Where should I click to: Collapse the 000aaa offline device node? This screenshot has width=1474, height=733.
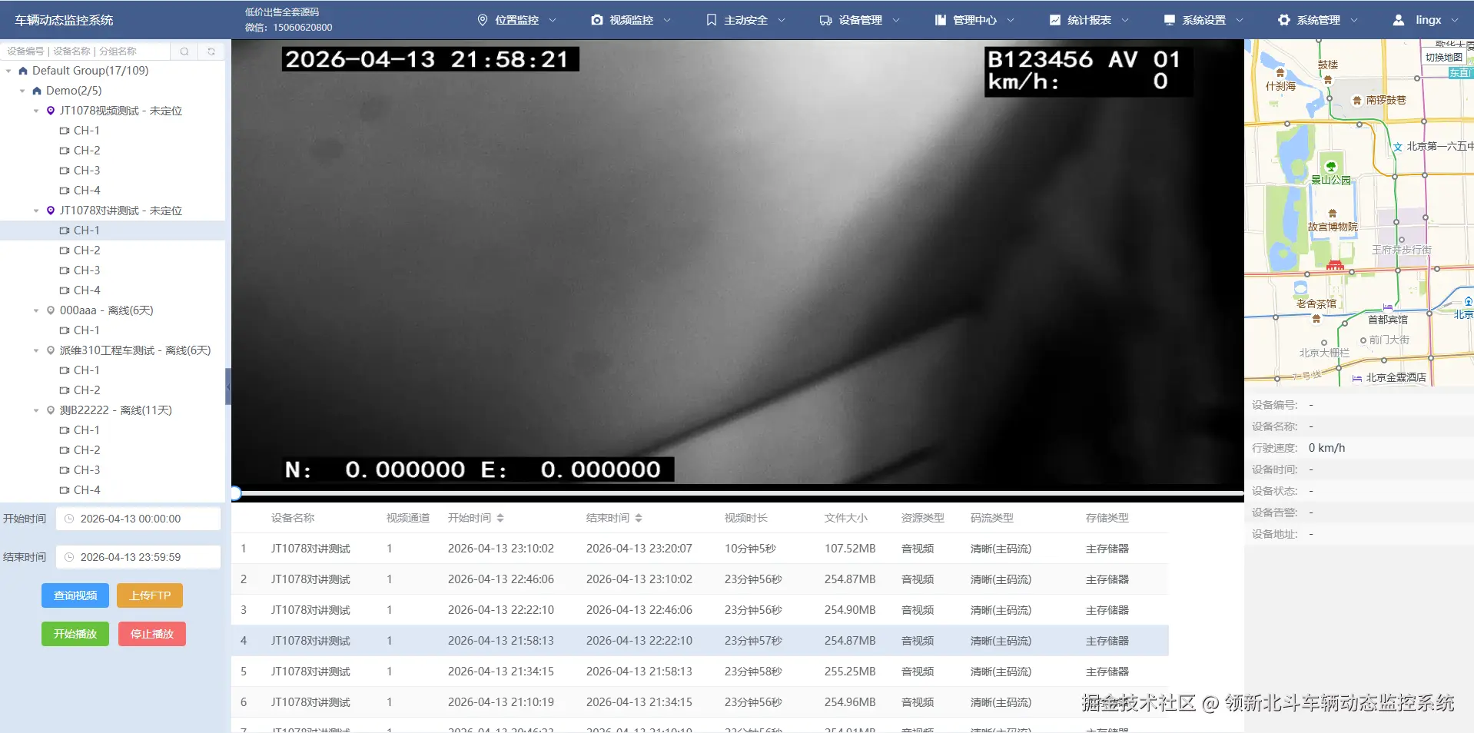(36, 310)
